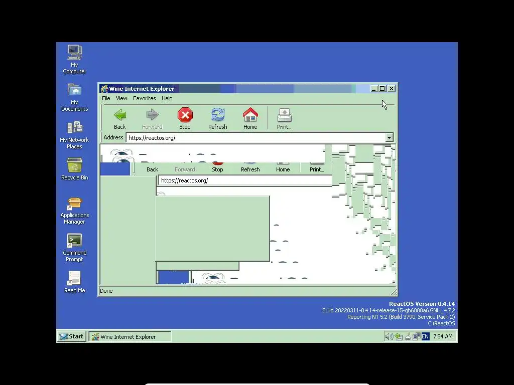The image size is (514, 385).
Task: Click the duplicated https://reactos.org/ text in page
Action: pyautogui.click(x=185, y=180)
